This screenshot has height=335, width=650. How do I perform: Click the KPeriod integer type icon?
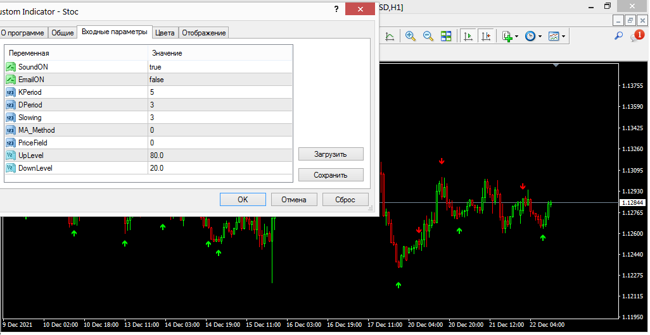pos(11,92)
